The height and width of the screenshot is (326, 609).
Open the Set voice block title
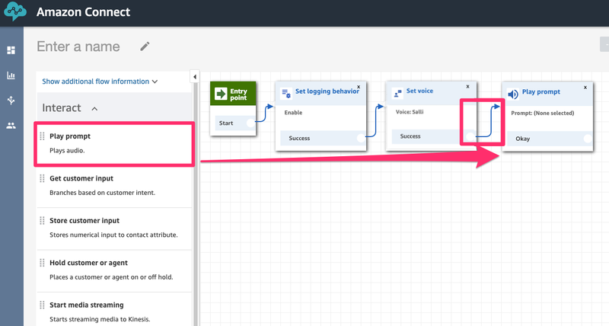coord(419,91)
